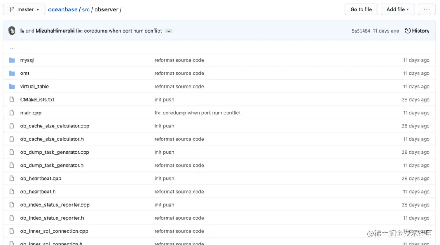Click the branch icon in master button

pos(12,9)
